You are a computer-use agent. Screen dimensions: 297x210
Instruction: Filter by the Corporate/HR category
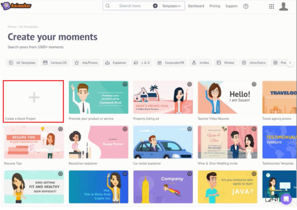170,63
